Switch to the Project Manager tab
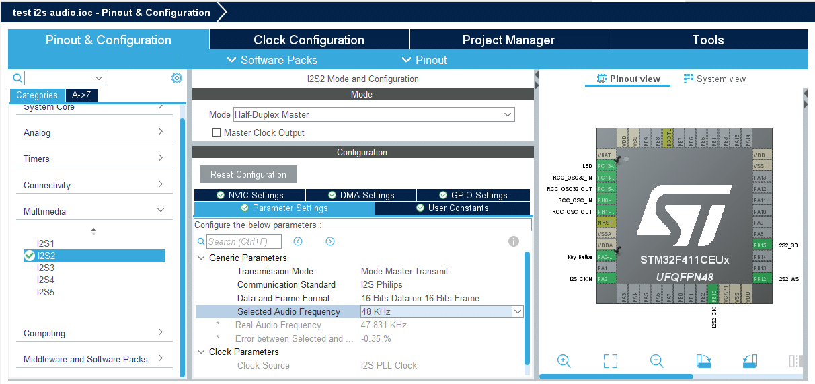This screenshot has width=815, height=384. (508, 40)
